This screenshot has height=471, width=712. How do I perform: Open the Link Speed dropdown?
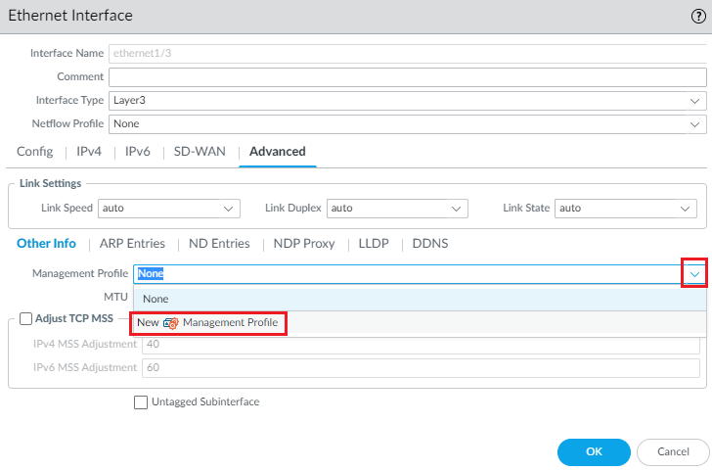tap(229, 209)
